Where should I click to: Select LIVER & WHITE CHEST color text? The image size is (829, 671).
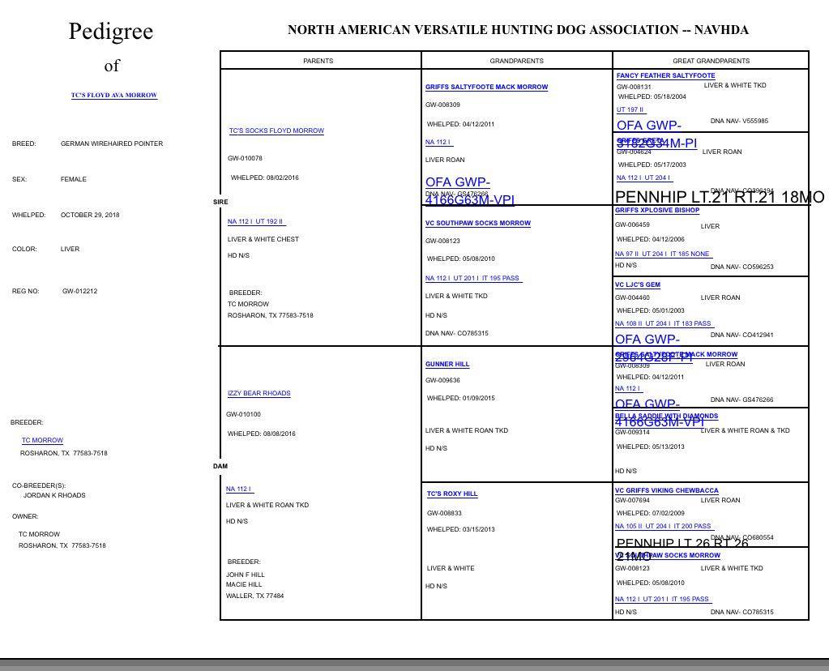point(263,239)
